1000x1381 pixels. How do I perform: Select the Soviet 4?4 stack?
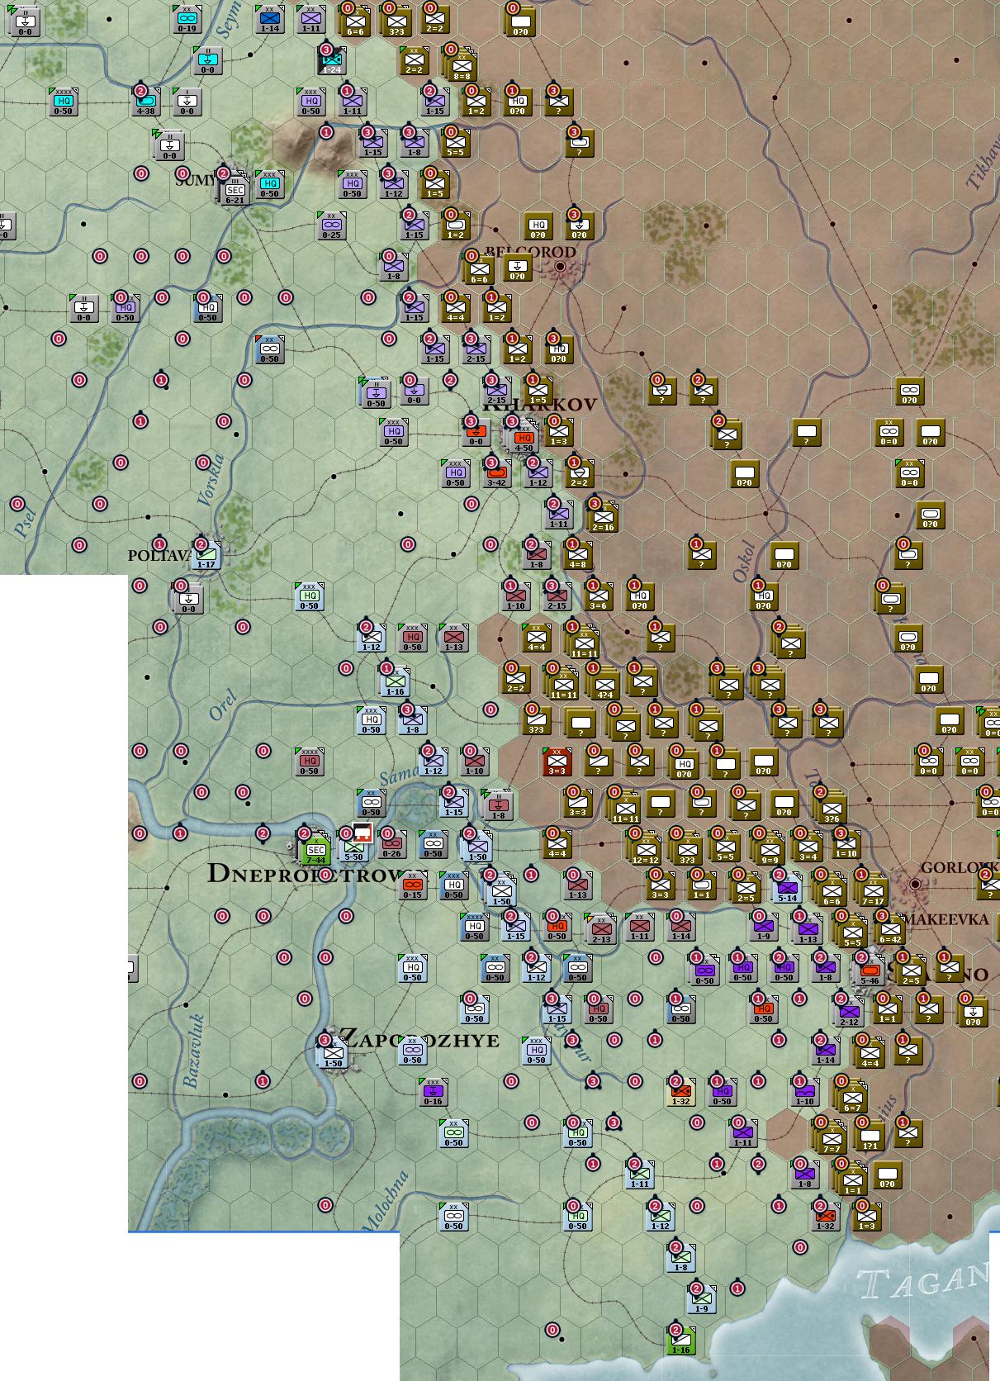(x=604, y=686)
